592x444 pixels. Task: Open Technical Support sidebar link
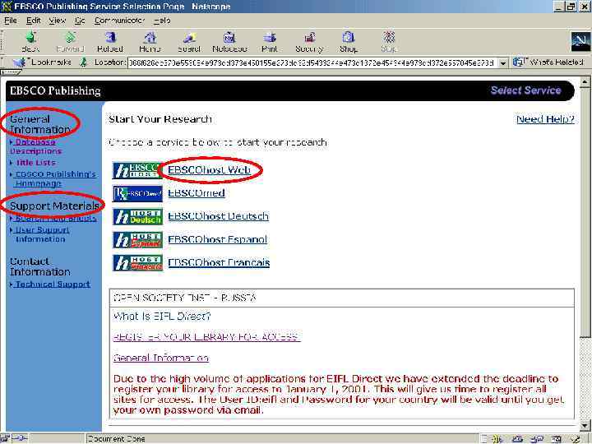[53, 284]
